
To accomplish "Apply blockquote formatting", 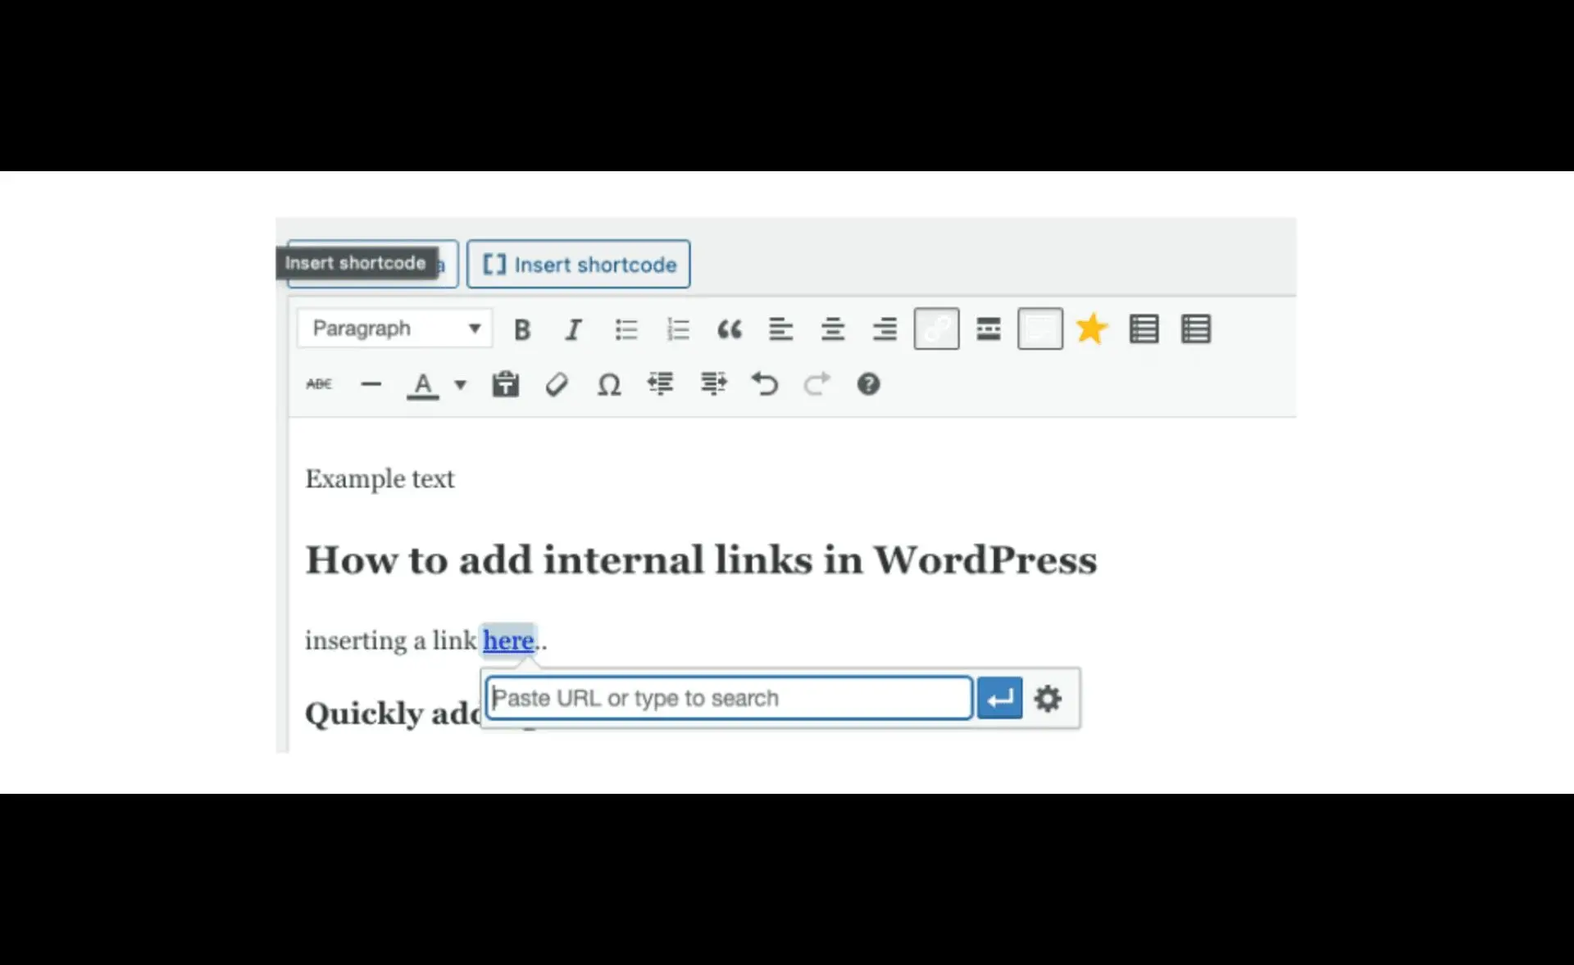I will pyautogui.click(x=730, y=329).
